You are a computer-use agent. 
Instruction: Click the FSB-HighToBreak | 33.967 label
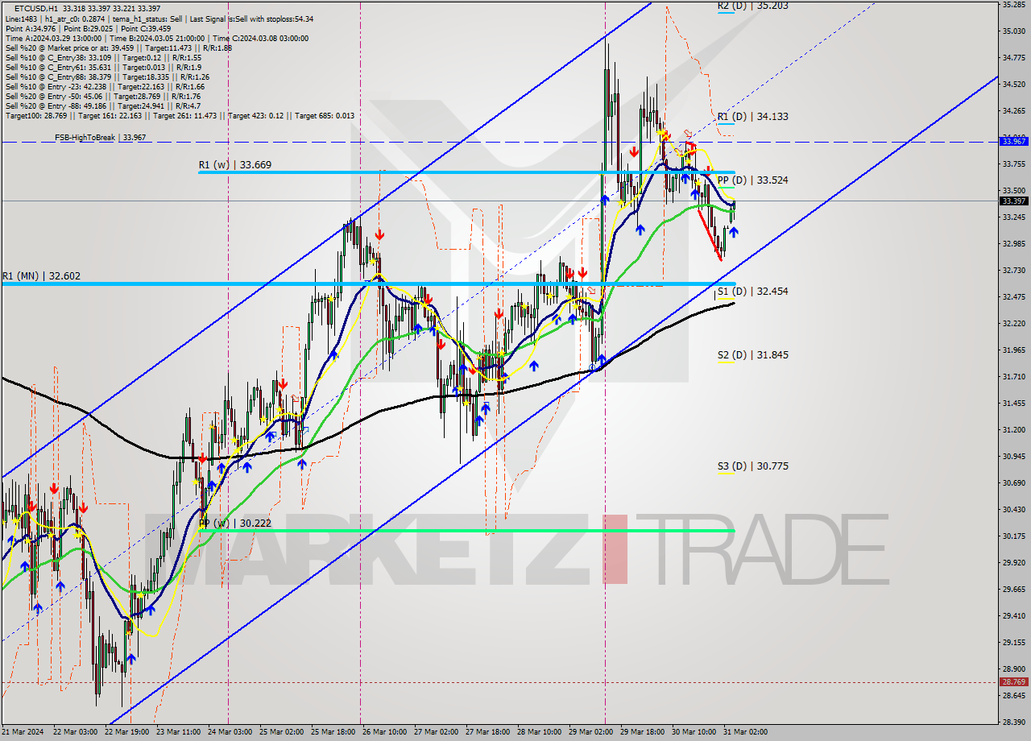tap(100, 138)
